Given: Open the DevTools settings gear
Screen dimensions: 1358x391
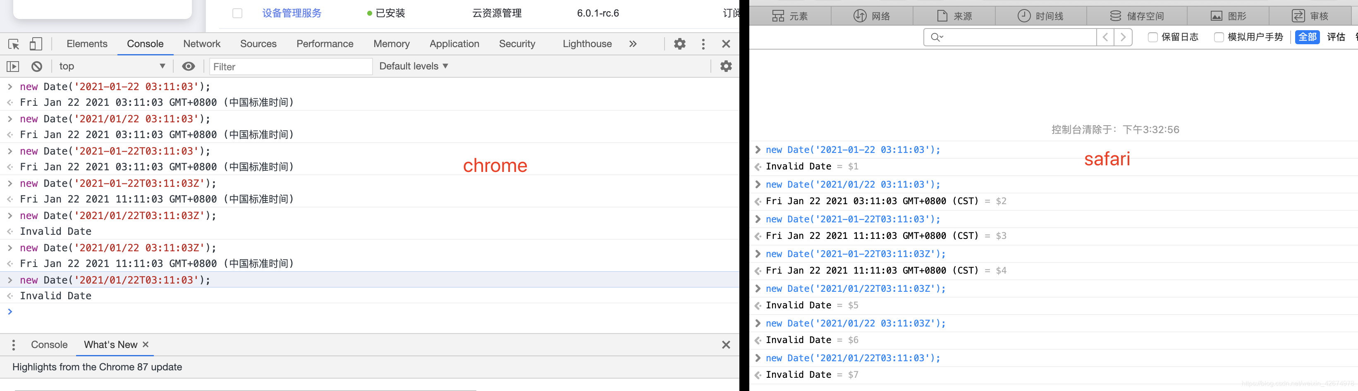Looking at the screenshot, I should click(679, 44).
